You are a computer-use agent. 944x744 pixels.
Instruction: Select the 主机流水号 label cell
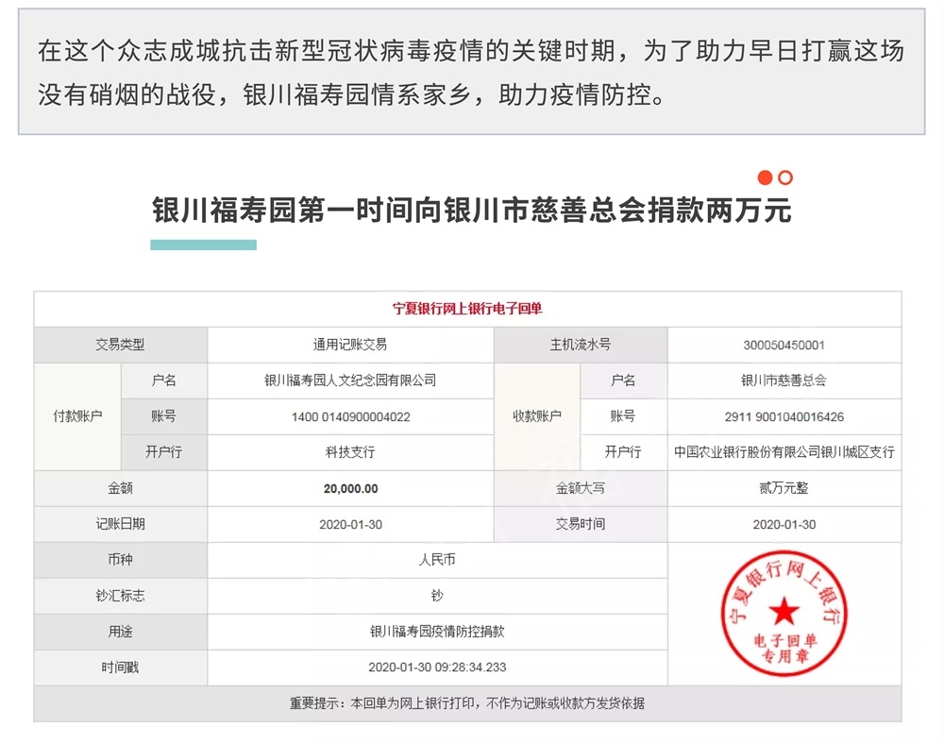point(581,345)
